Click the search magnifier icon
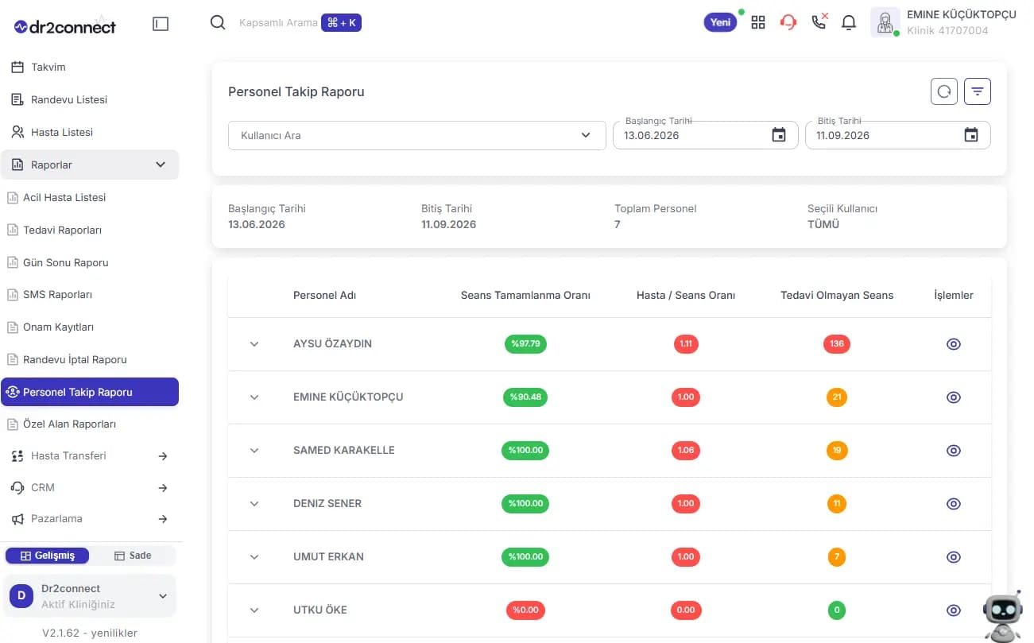The height and width of the screenshot is (643, 1034). pyautogui.click(x=218, y=22)
